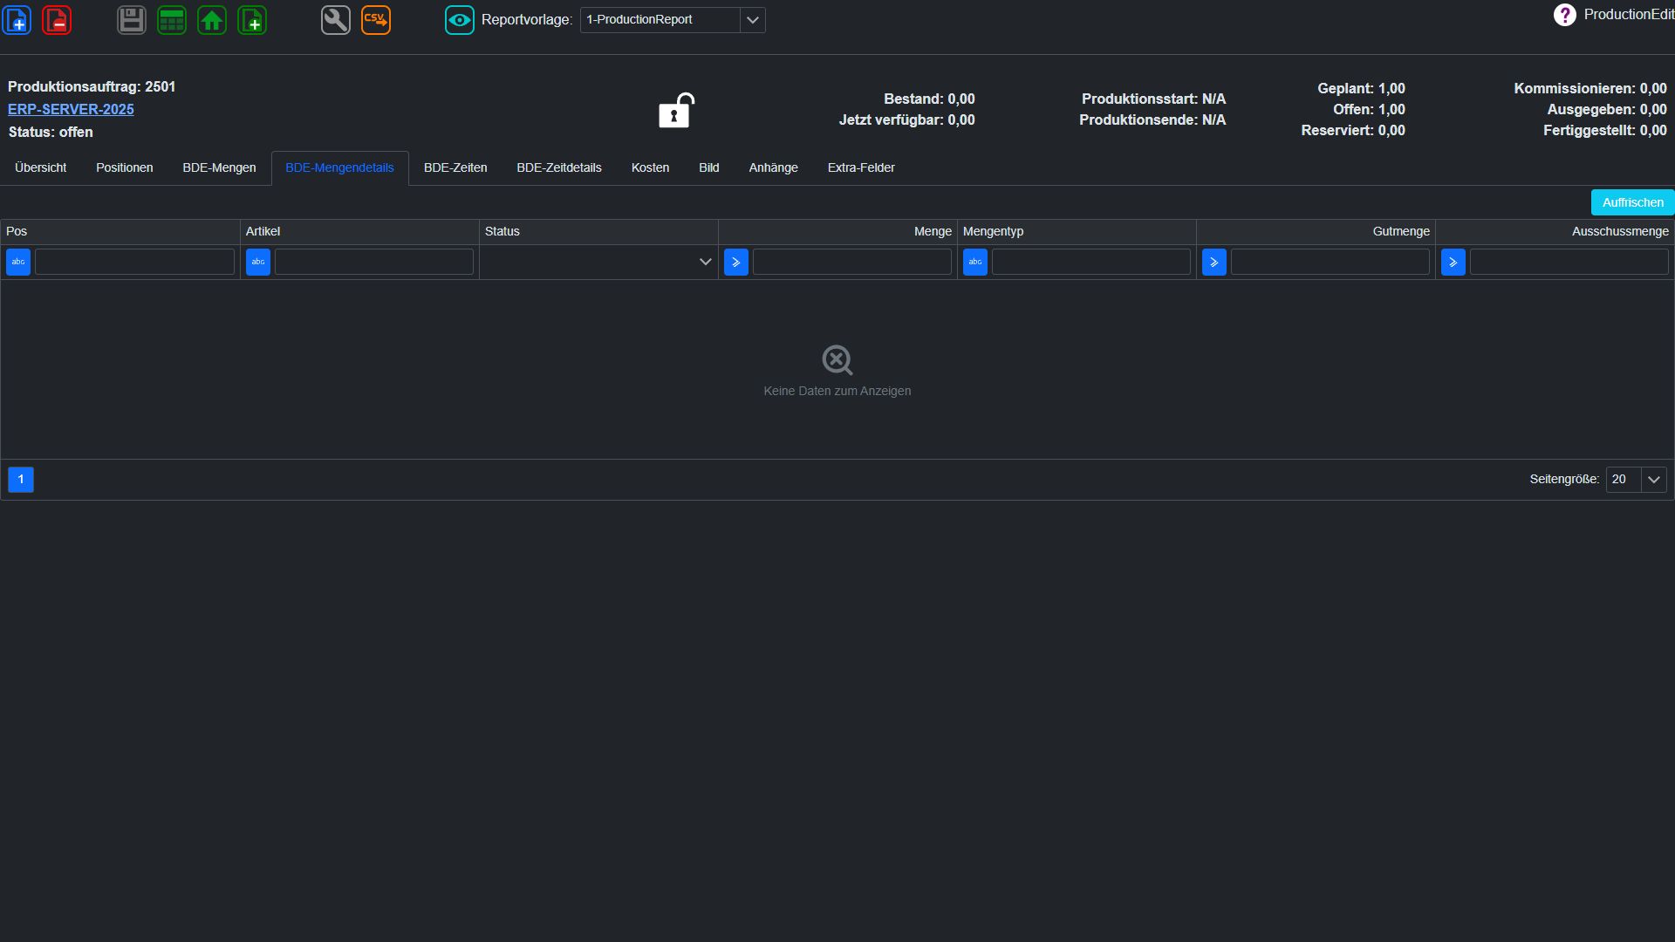This screenshot has width=1675, height=942.
Task: Open the ERP-SERVER-2025 link
Action: [x=71, y=110]
